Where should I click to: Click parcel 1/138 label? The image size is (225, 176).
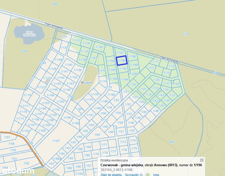click(x=82, y=60)
